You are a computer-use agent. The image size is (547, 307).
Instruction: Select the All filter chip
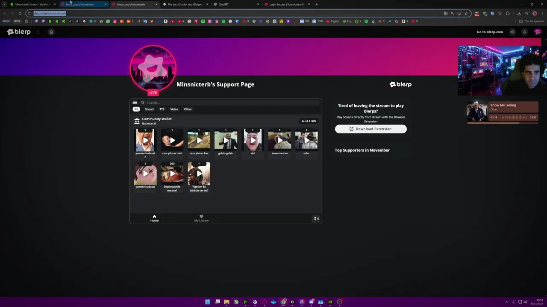coord(136,109)
